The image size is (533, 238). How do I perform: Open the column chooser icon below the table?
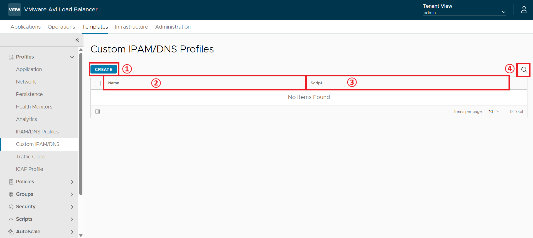(x=98, y=112)
